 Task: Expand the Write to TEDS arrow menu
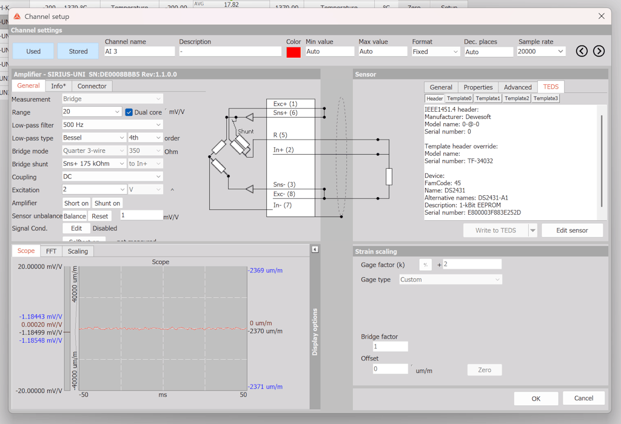(532, 231)
